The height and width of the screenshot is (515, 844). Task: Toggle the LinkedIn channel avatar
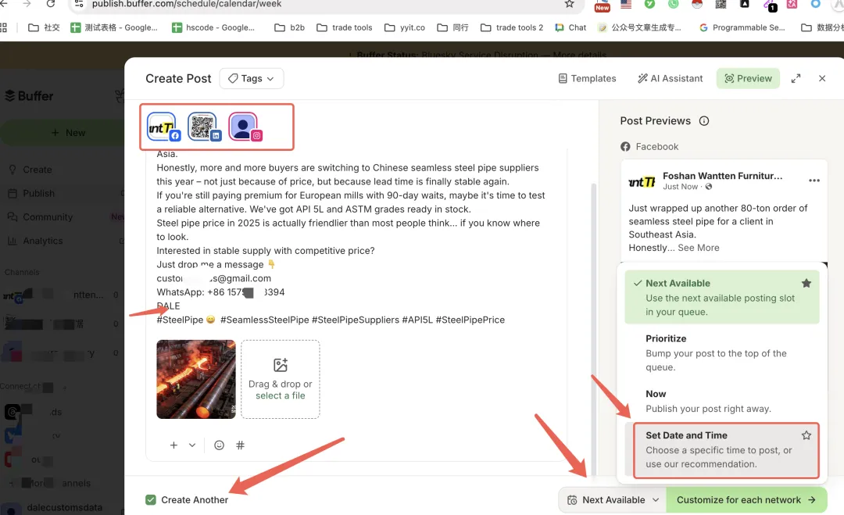(203, 127)
